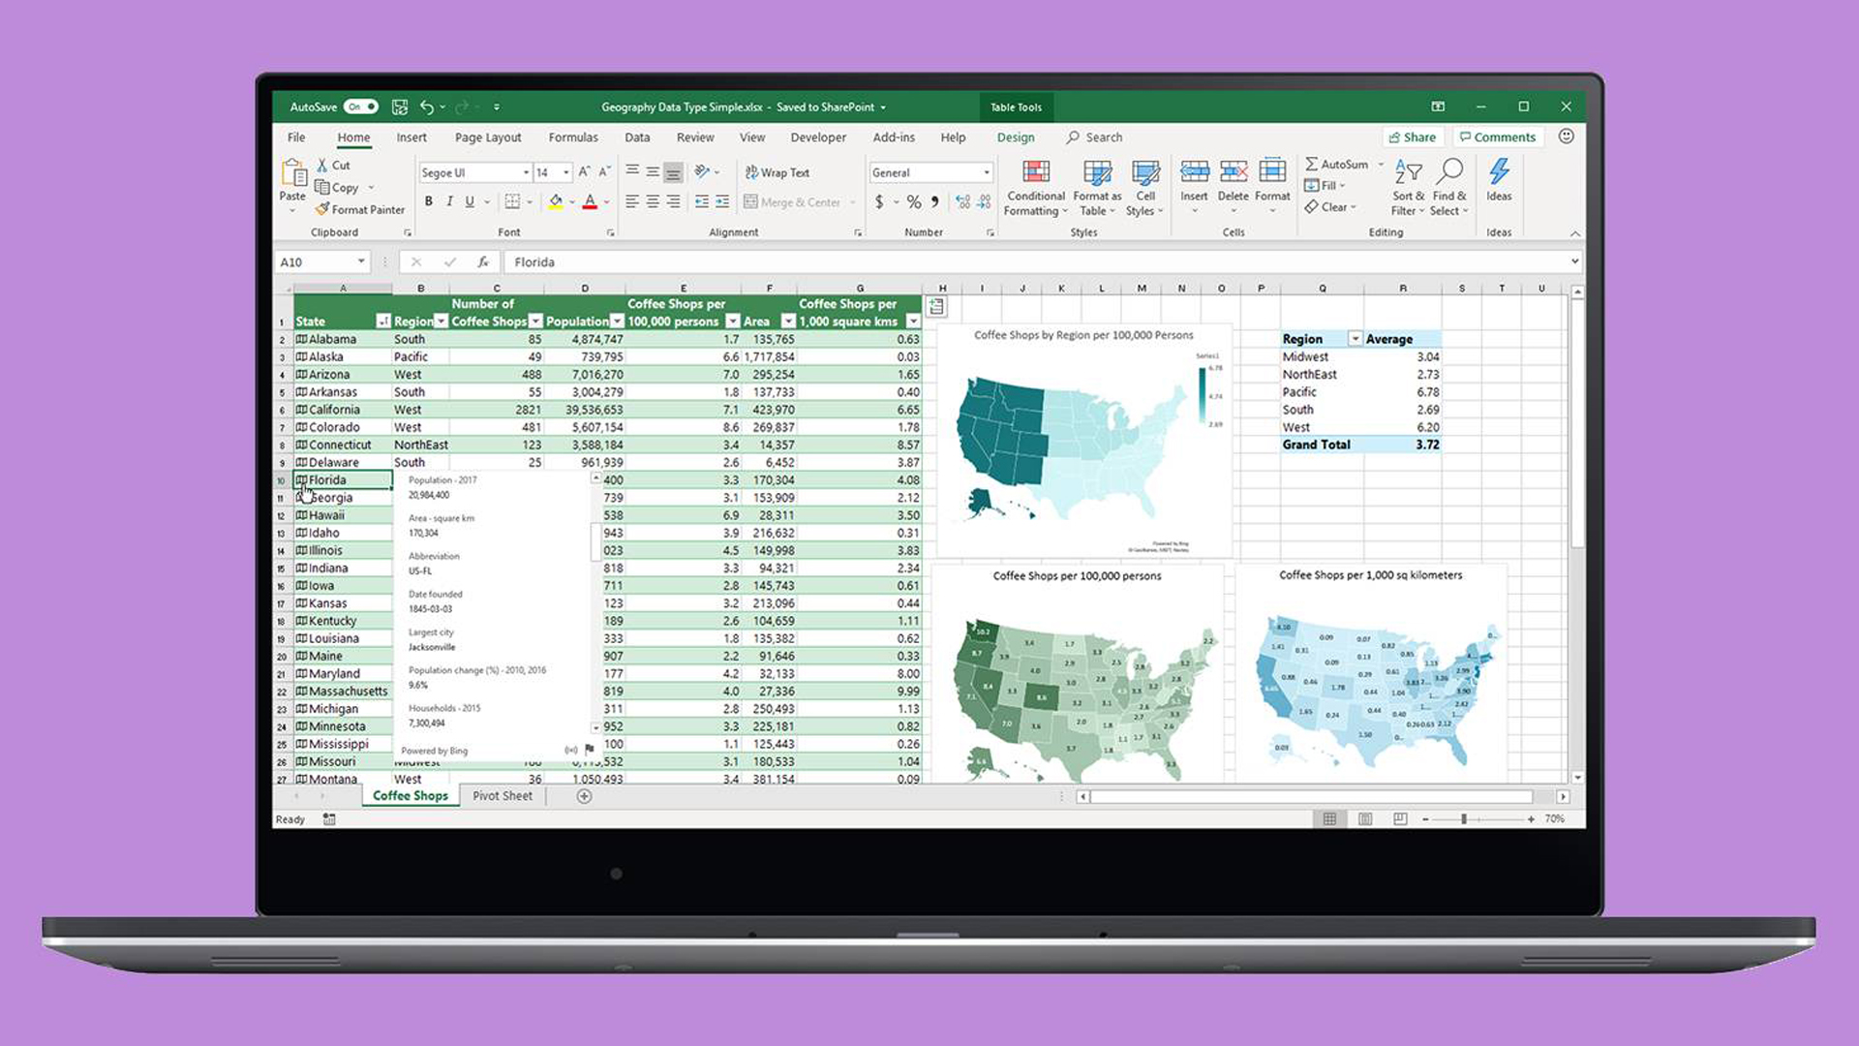Expand the Font size dropdown showing 14
Screen dimensions: 1859x1046
point(565,172)
